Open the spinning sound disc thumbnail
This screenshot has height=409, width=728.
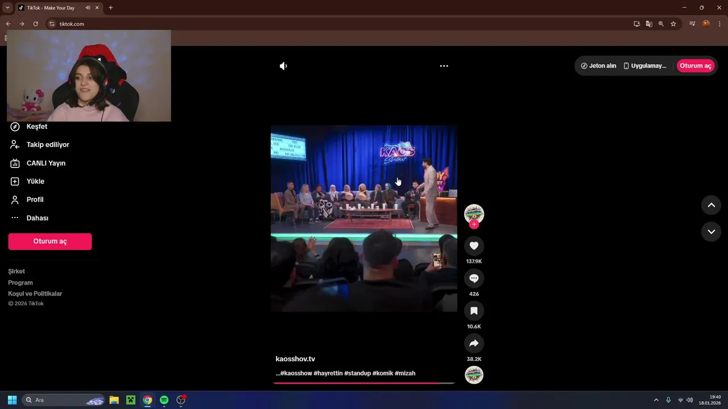pos(474,375)
